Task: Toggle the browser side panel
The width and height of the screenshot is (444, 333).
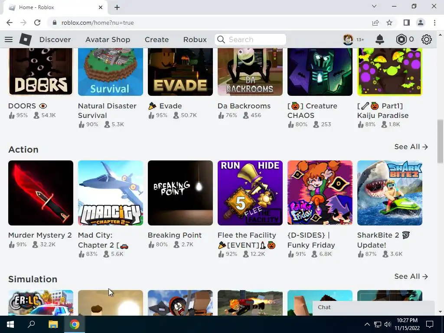Action: tap(407, 23)
